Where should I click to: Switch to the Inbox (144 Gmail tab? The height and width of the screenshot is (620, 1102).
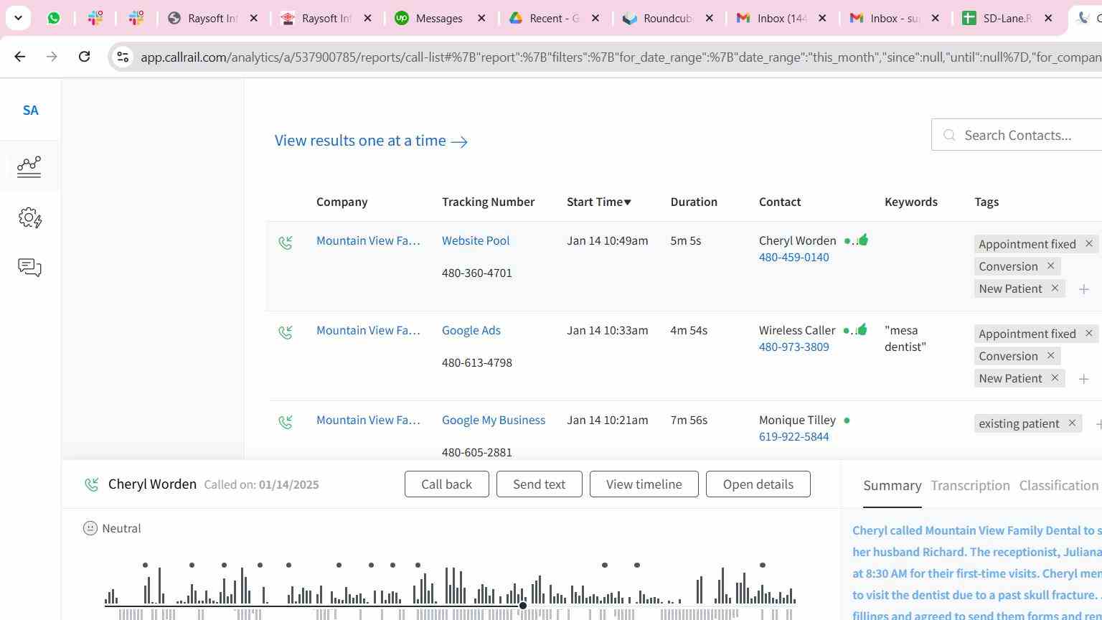782,18
